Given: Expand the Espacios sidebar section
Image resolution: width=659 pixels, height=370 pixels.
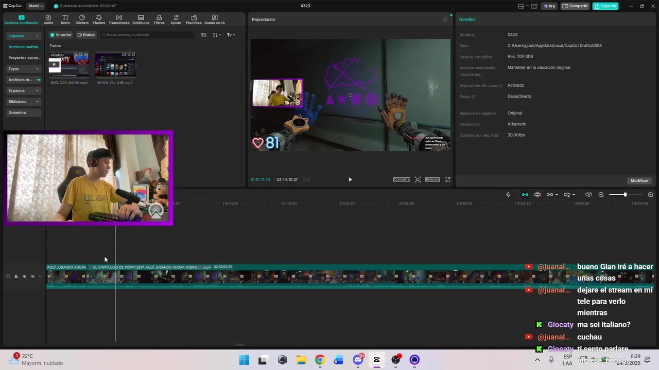Looking at the screenshot, I should click(x=24, y=91).
